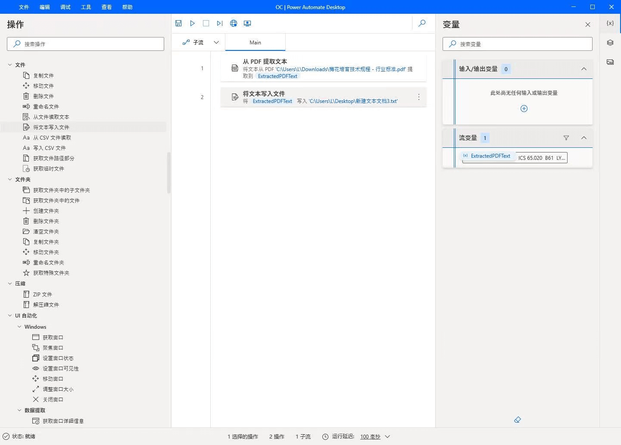Click the search magnifier in flow toolbar
Image resolution: width=621 pixels, height=445 pixels.
[x=422, y=23]
